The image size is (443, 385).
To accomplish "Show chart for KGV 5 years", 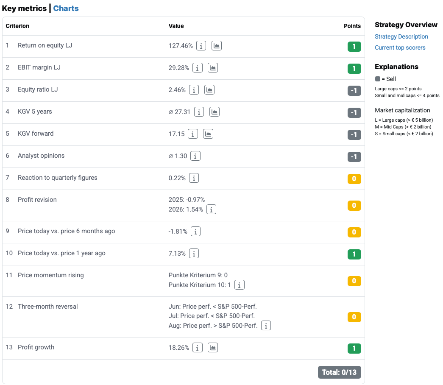I will tap(215, 112).
